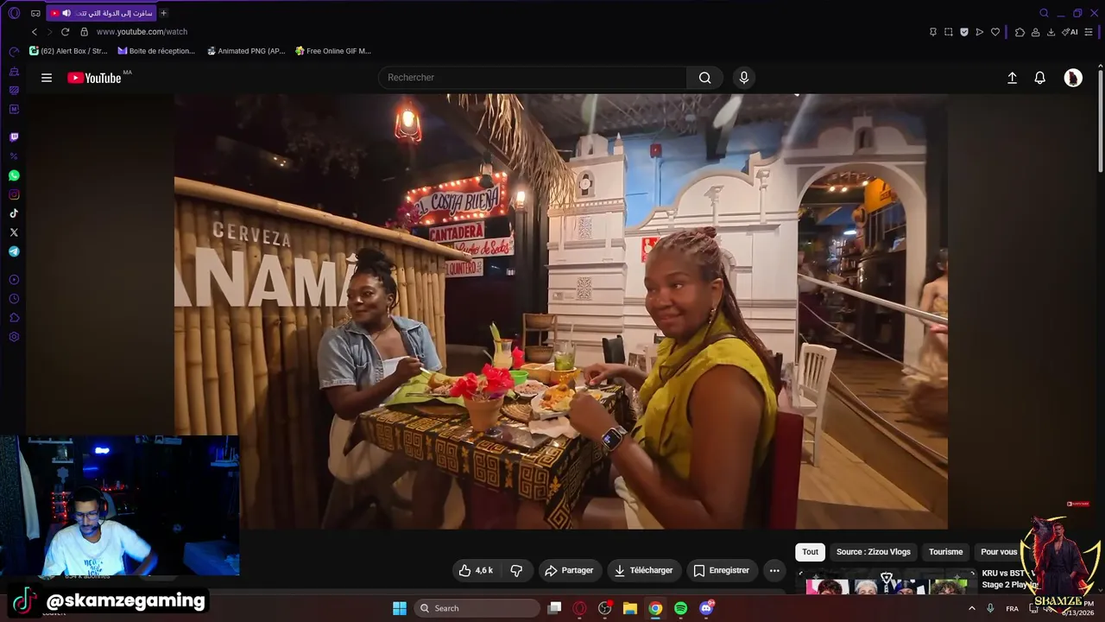Select the Pour vous filter chip
The width and height of the screenshot is (1105, 622).
[x=999, y=552]
